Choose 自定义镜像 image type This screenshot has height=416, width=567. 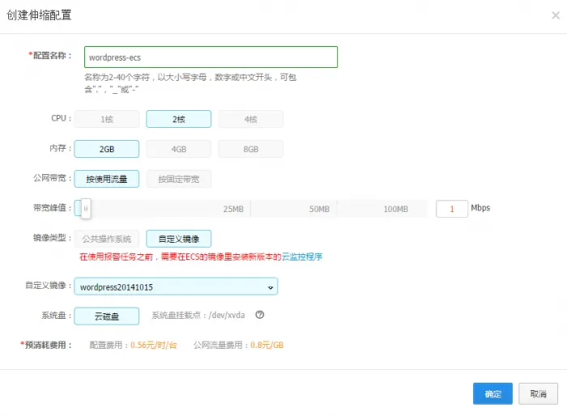pos(179,239)
